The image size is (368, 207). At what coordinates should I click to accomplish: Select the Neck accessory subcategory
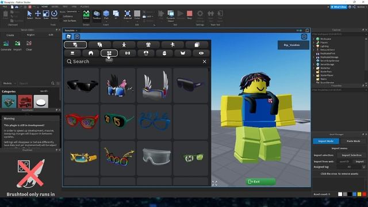[128, 53]
